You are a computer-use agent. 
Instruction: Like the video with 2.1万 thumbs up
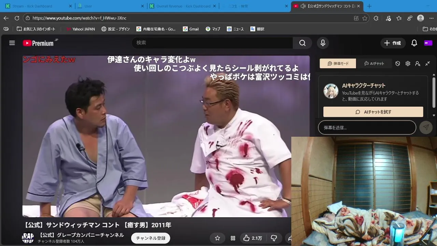(253, 238)
